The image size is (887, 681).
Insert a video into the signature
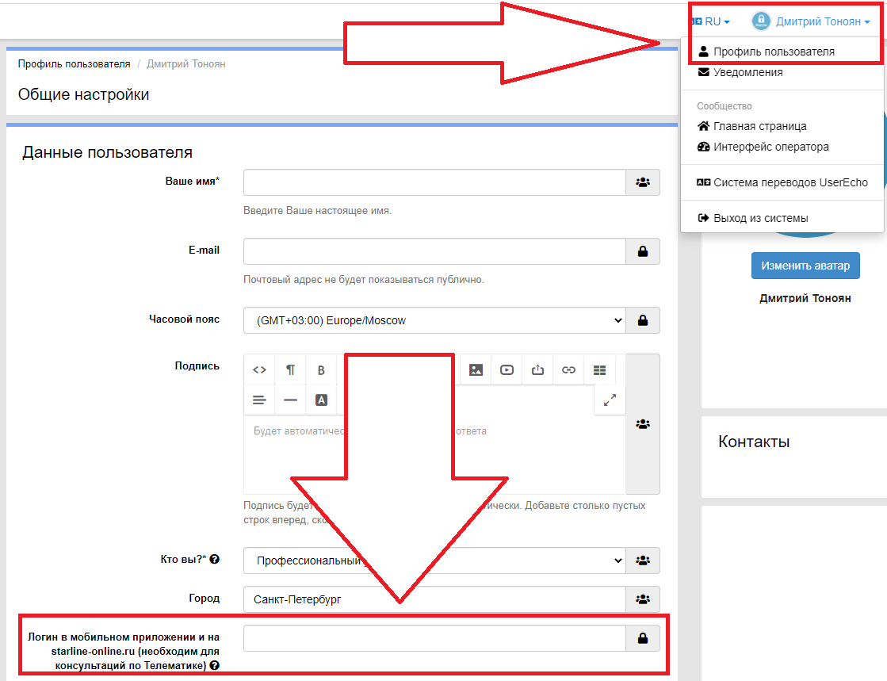pos(507,369)
